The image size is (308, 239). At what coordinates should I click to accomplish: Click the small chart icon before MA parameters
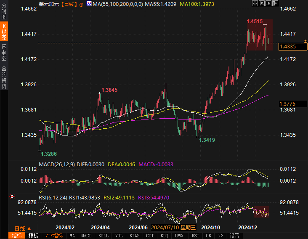tap(89, 3)
